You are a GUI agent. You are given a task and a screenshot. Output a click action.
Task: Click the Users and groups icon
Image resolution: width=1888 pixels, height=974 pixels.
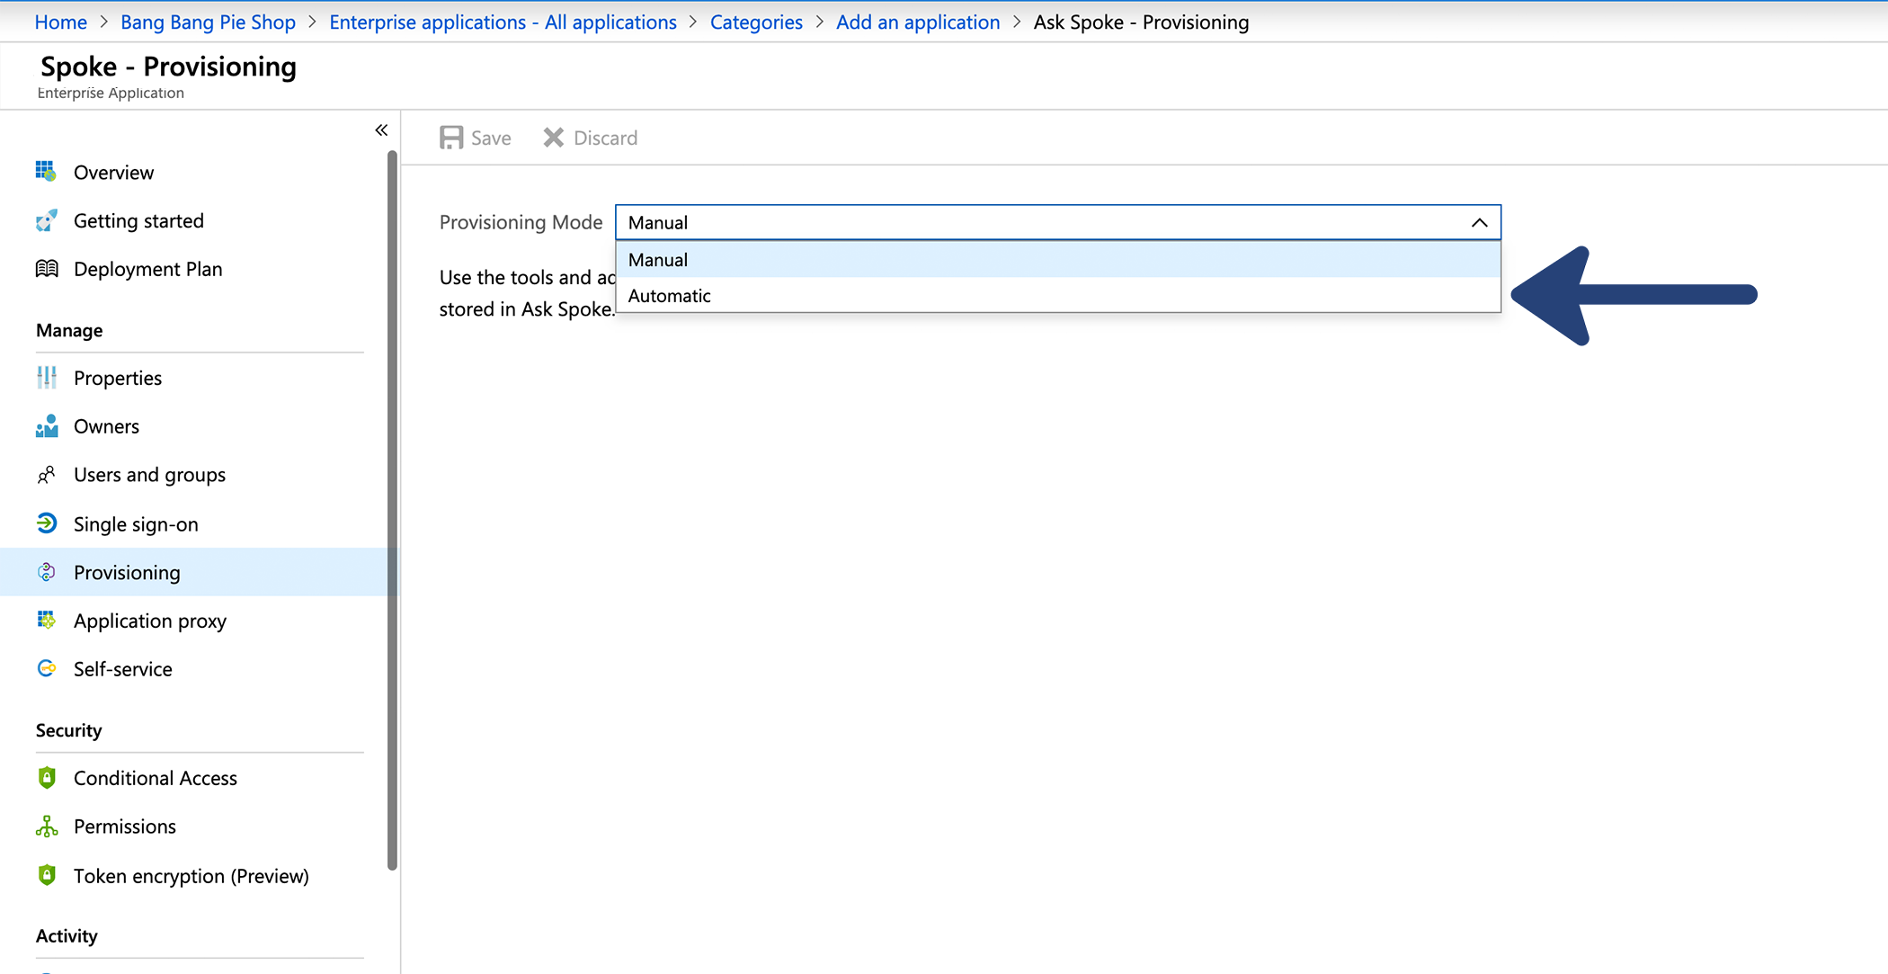coord(46,475)
